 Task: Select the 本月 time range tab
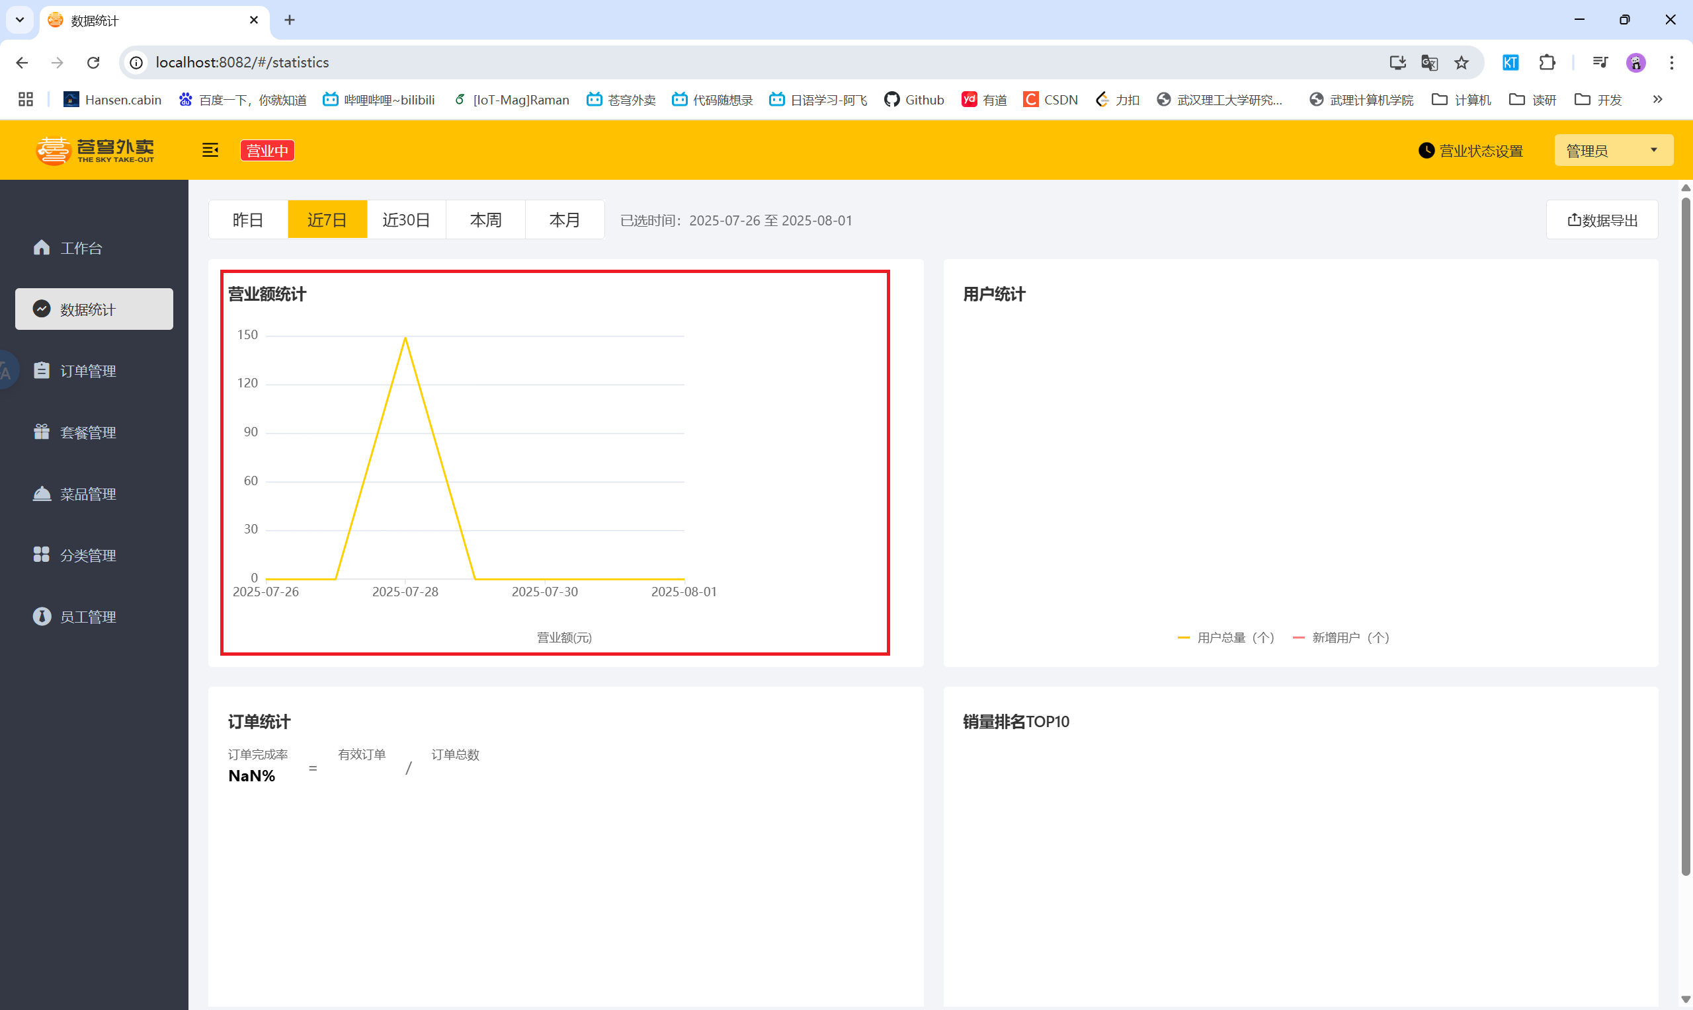(x=564, y=220)
